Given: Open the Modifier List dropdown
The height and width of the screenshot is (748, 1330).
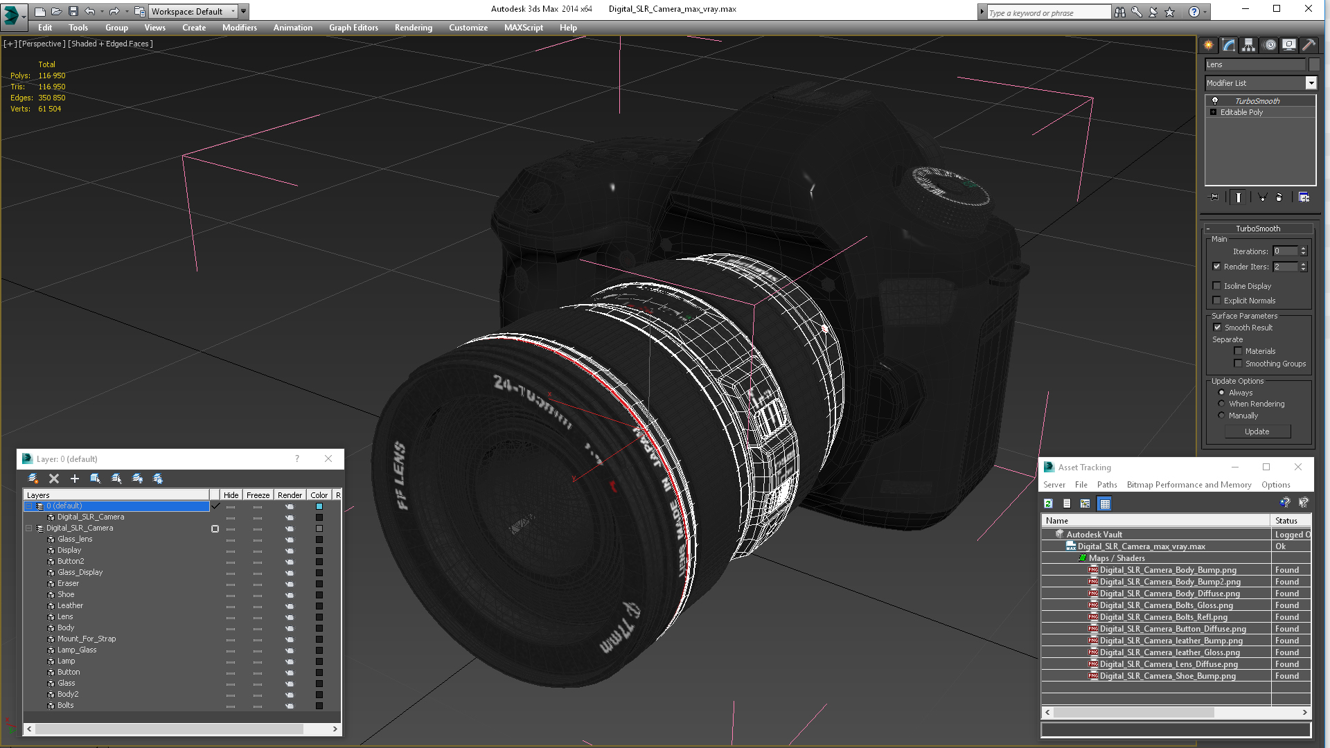Looking at the screenshot, I should pyautogui.click(x=1311, y=83).
